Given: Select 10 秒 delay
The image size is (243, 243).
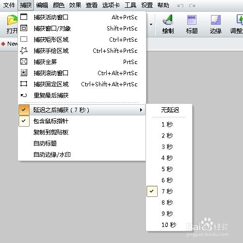Looking at the screenshot, I should [x=169, y=225].
